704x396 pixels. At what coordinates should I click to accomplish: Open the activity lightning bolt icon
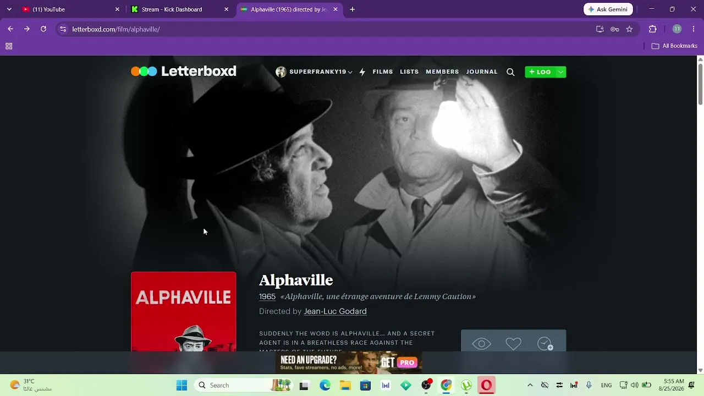[362, 72]
